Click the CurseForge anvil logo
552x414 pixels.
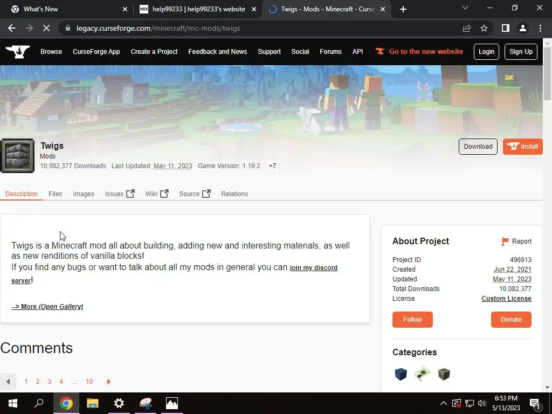(x=18, y=52)
